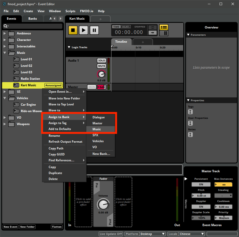Click the search magnifier in the events browser
Image resolution: width=239 pixels, height=237 pixels.
click(6, 26)
